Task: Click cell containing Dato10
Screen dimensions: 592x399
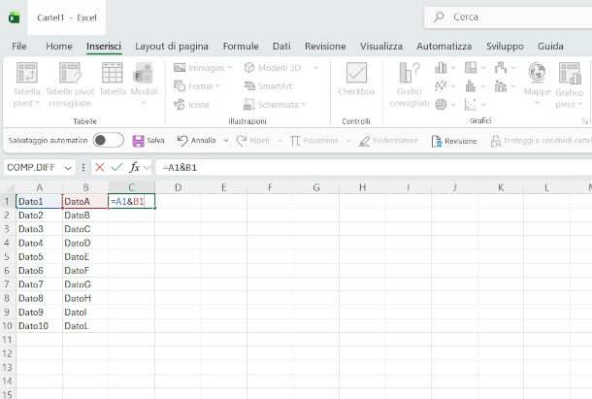Action: pyautogui.click(x=39, y=325)
